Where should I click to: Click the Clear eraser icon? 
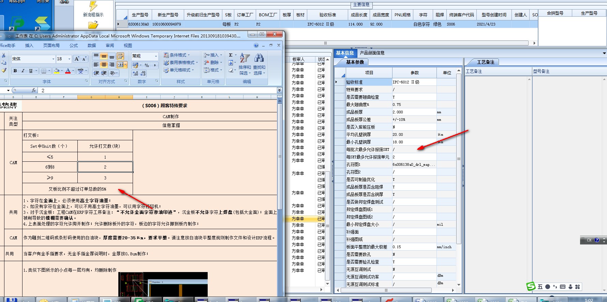[231, 70]
